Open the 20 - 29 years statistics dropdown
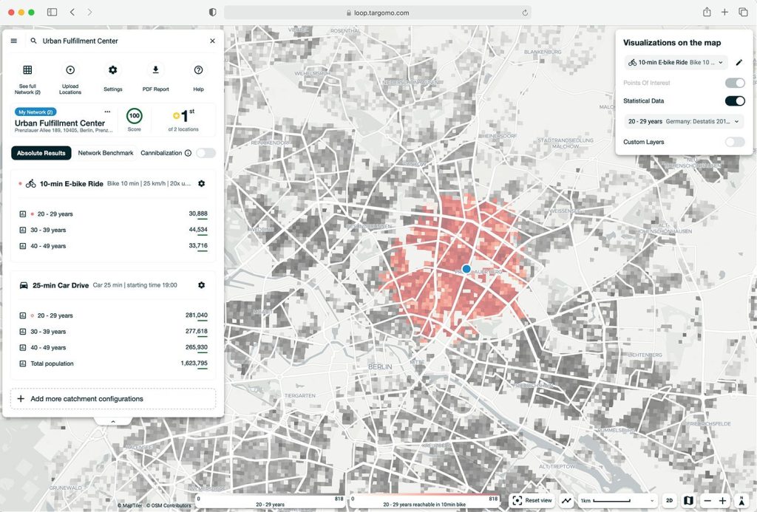This screenshot has width=757, height=512. coord(684,122)
